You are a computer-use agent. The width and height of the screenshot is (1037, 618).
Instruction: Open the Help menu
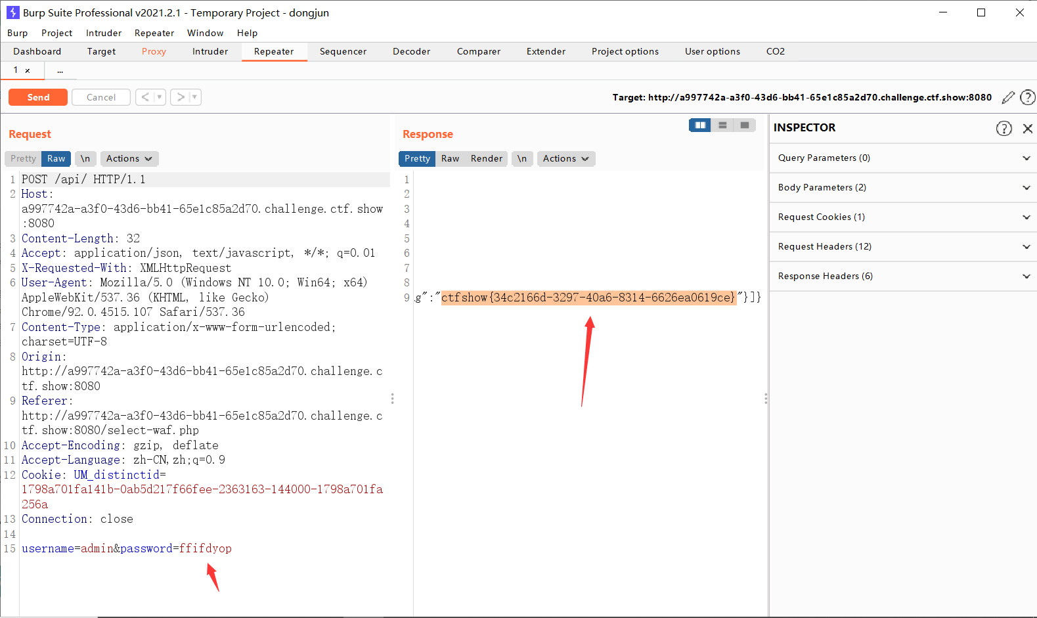pyautogui.click(x=247, y=33)
